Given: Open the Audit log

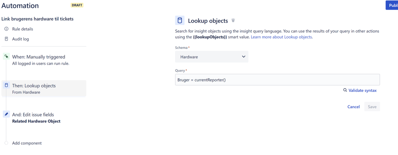Looking at the screenshot, I should pyautogui.click(x=20, y=39).
